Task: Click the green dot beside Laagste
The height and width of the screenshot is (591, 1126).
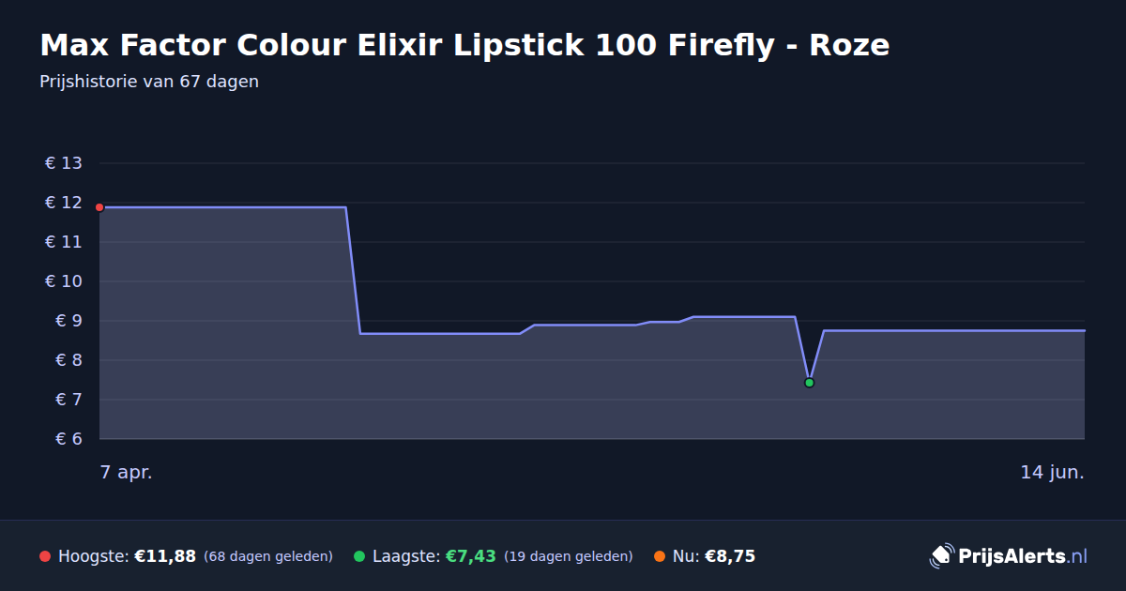Action: (x=359, y=556)
